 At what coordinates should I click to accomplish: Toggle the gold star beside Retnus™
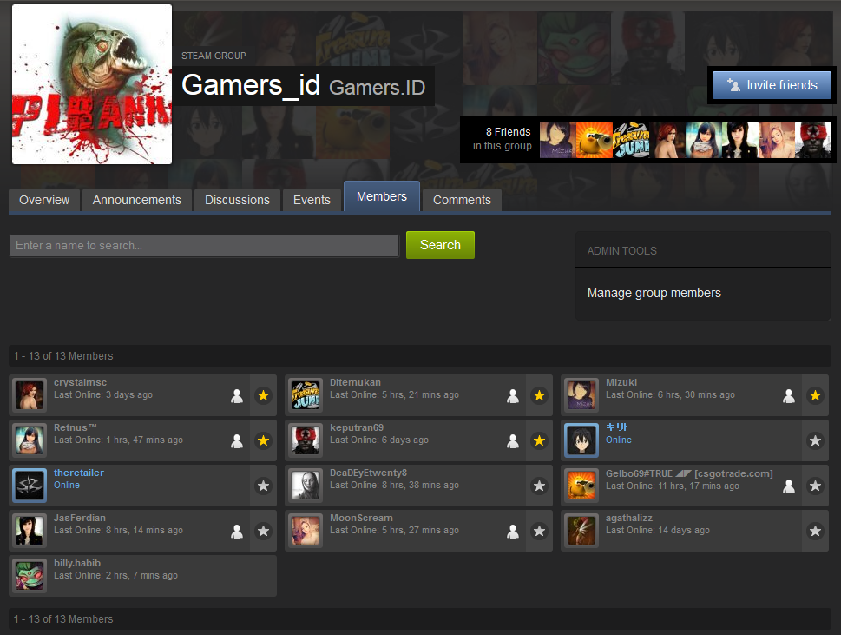[263, 440]
